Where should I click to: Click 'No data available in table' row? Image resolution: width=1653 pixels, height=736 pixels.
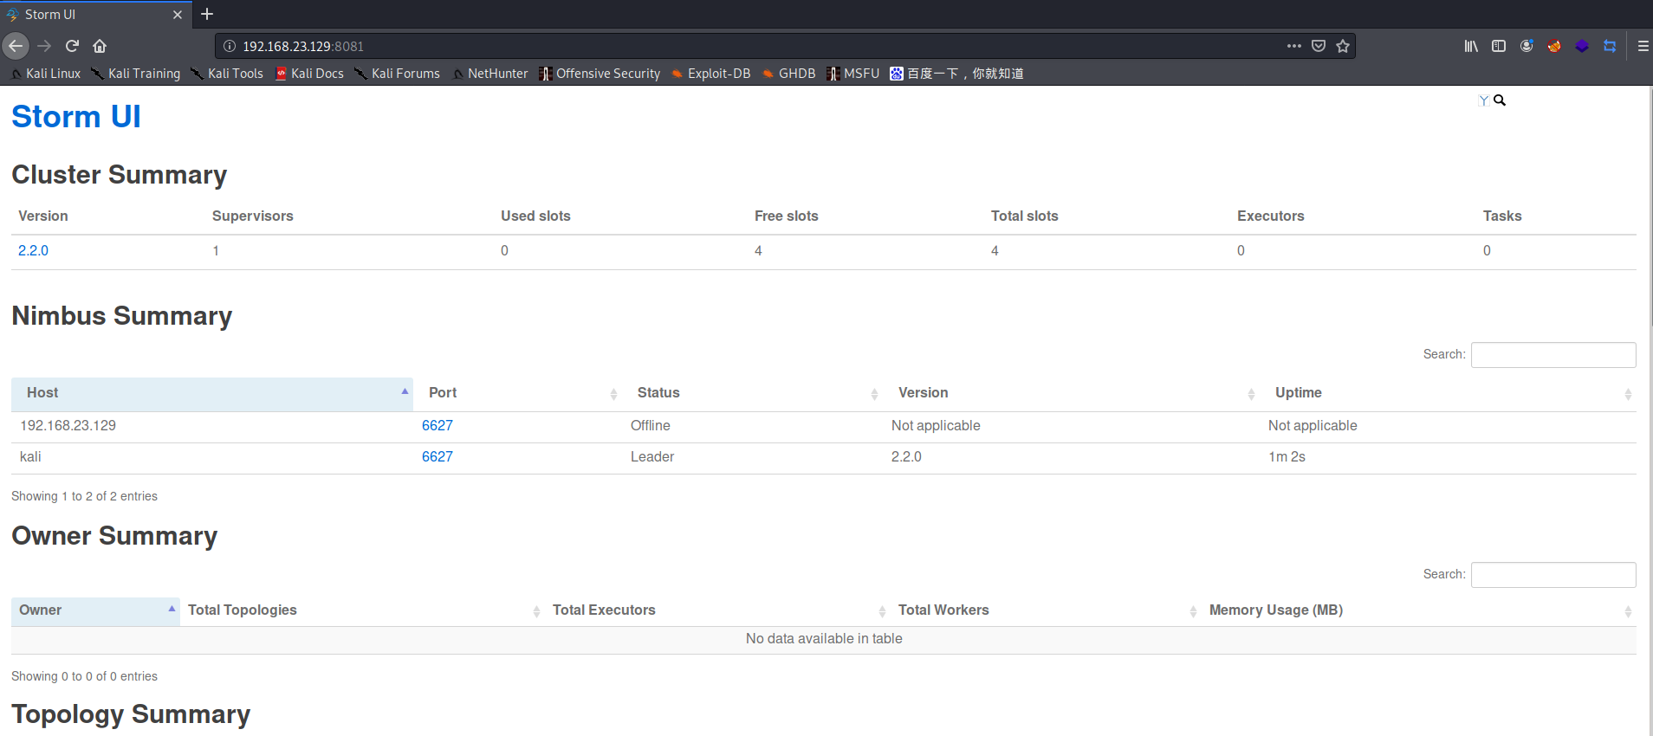tap(824, 639)
